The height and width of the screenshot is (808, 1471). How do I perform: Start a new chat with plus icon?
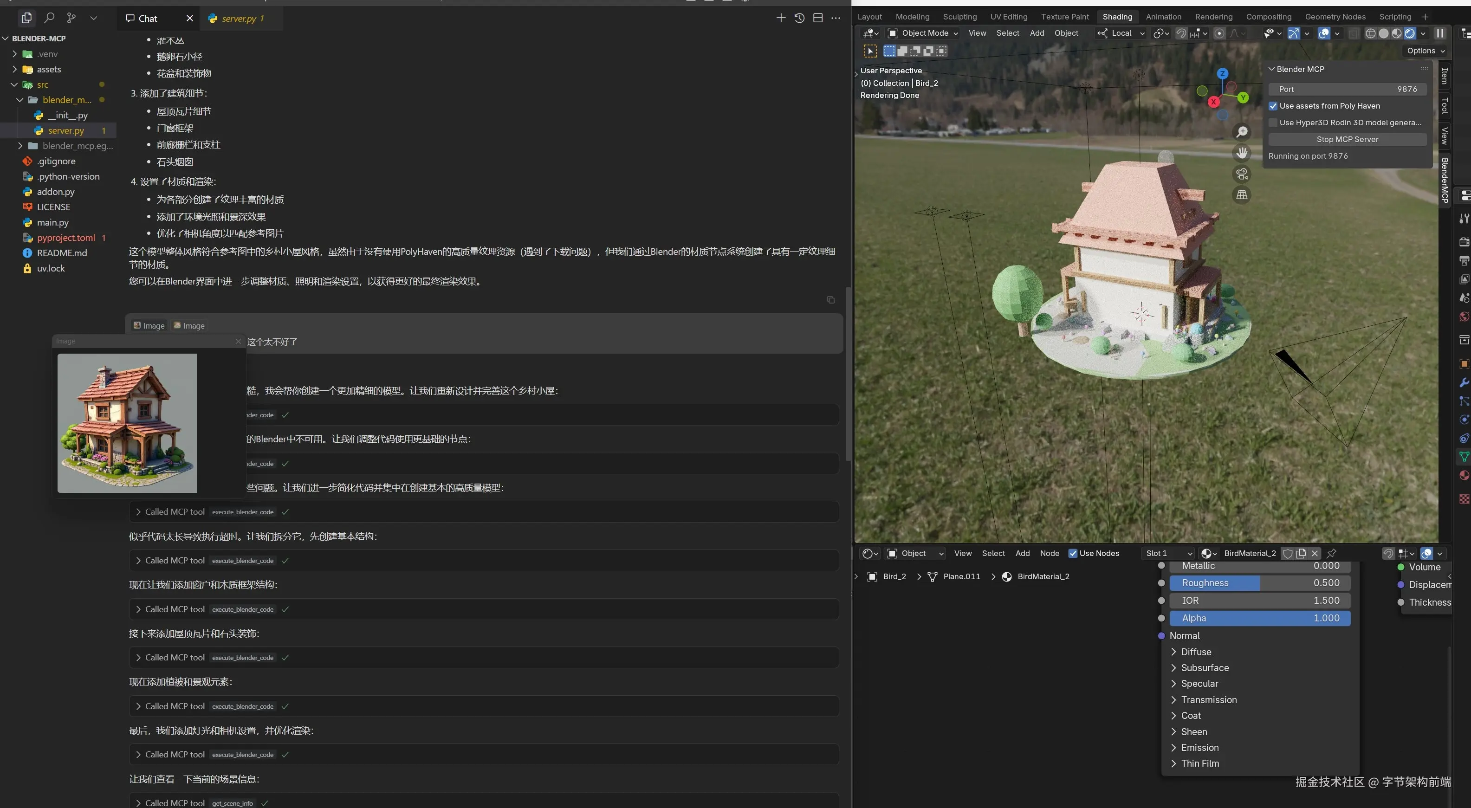coord(781,18)
